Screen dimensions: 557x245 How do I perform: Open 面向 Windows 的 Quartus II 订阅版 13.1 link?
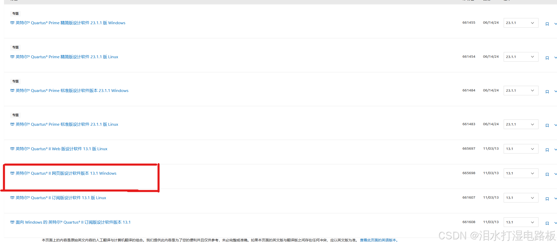[x=73, y=222]
